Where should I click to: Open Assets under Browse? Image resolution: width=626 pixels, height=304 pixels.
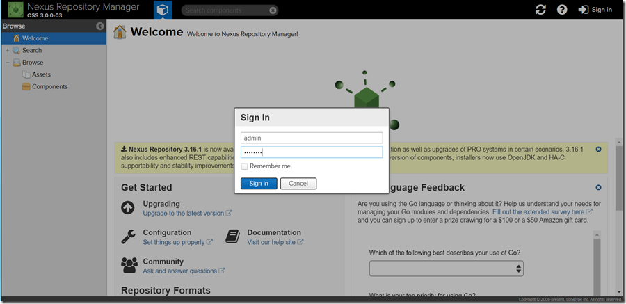pos(41,74)
